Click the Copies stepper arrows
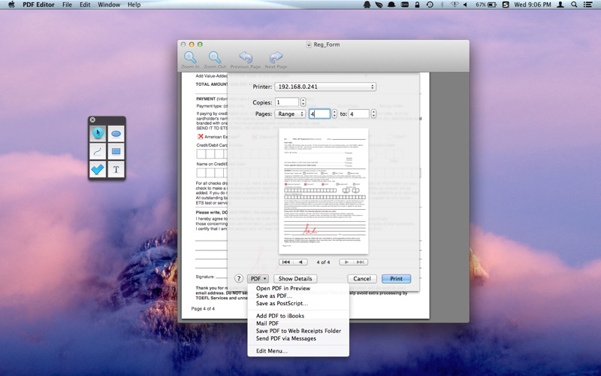 click(x=304, y=102)
